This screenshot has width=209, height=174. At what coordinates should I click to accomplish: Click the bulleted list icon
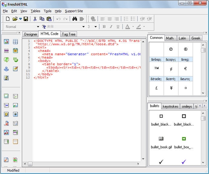click(133, 19)
